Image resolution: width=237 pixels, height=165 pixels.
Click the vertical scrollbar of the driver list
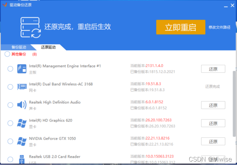click(234, 104)
